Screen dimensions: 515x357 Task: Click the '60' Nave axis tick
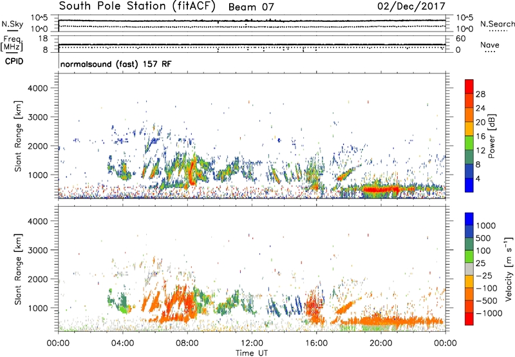pyautogui.click(x=460, y=39)
